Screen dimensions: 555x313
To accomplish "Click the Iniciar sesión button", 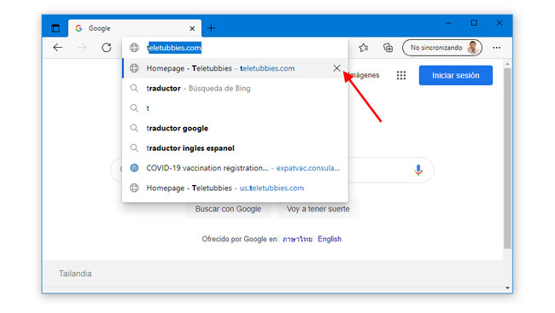I will click(456, 75).
